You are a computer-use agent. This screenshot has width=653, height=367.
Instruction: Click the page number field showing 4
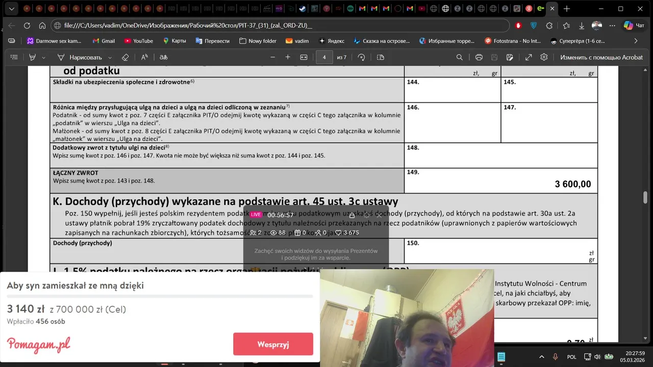[324, 58]
